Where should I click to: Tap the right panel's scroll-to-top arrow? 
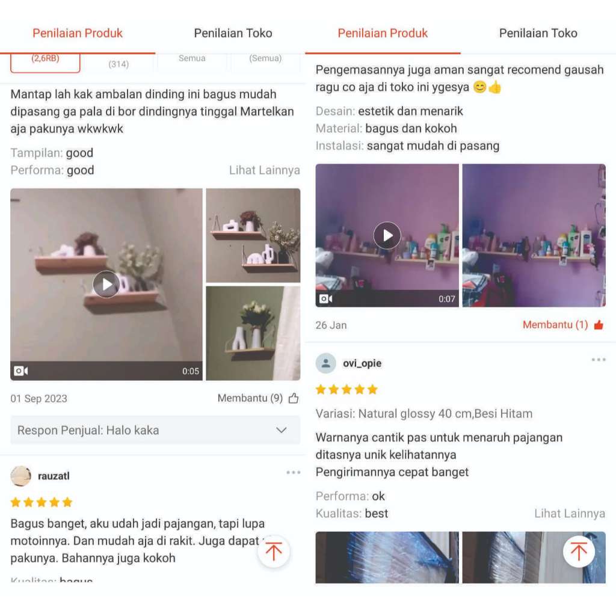pyautogui.click(x=579, y=551)
